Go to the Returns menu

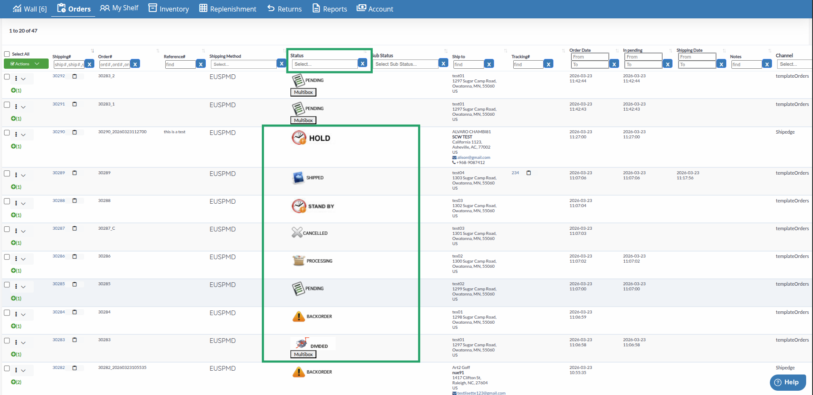pyautogui.click(x=284, y=9)
